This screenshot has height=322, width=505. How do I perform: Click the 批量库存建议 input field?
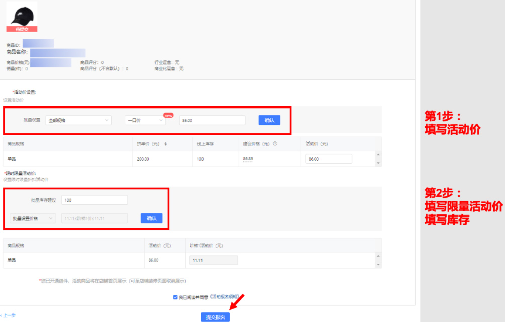[94, 200]
